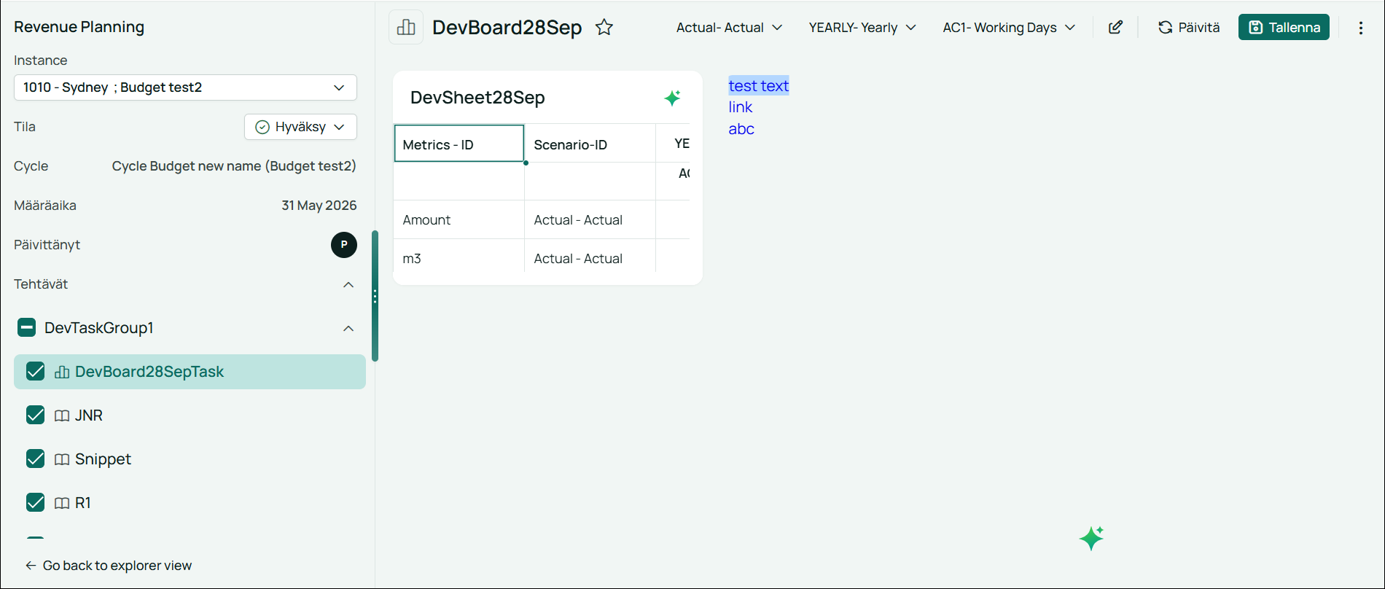This screenshot has height=589, width=1385.
Task: Open the Instance dropdown showing 1010 - Sydney
Action: coord(185,87)
